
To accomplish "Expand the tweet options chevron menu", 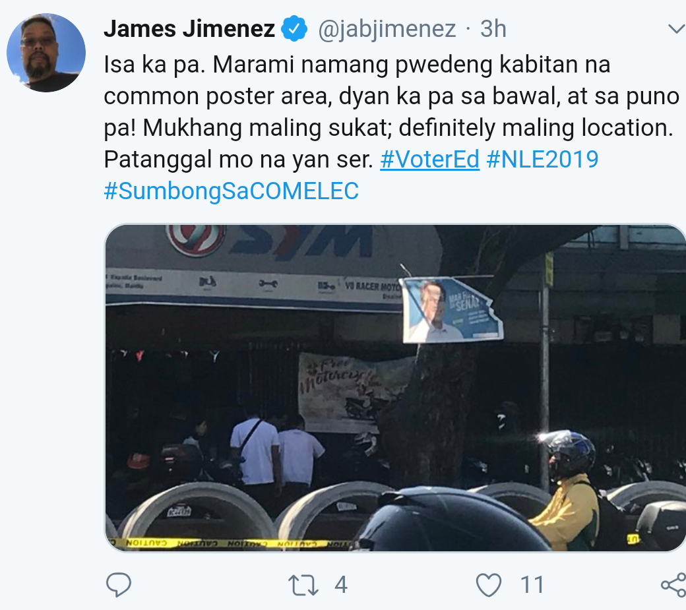I will (x=677, y=29).
